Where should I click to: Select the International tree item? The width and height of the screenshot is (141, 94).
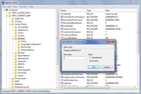23,58
